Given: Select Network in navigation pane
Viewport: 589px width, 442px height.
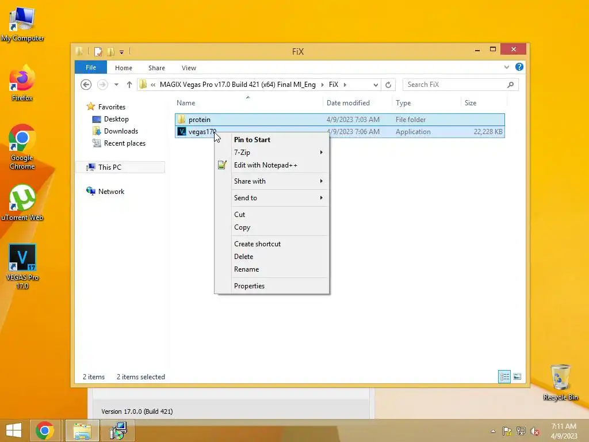Looking at the screenshot, I should click(111, 191).
